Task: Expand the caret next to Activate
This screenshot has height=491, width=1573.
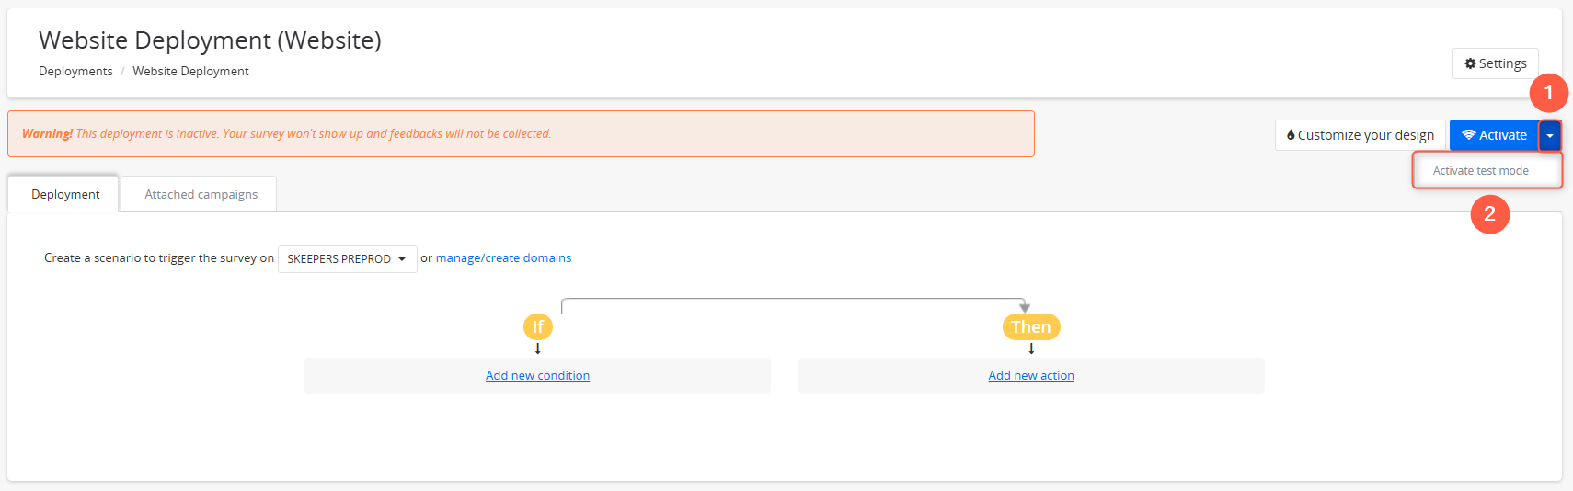Action: click(x=1550, y=135)
